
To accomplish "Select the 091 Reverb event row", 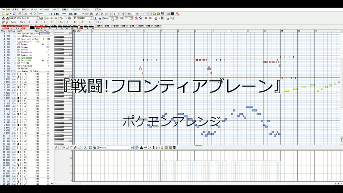I will 25,50.
